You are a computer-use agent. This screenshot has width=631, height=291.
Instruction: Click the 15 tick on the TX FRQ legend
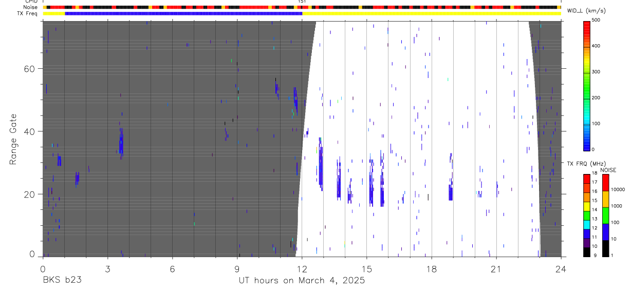[x=594, y=201]
